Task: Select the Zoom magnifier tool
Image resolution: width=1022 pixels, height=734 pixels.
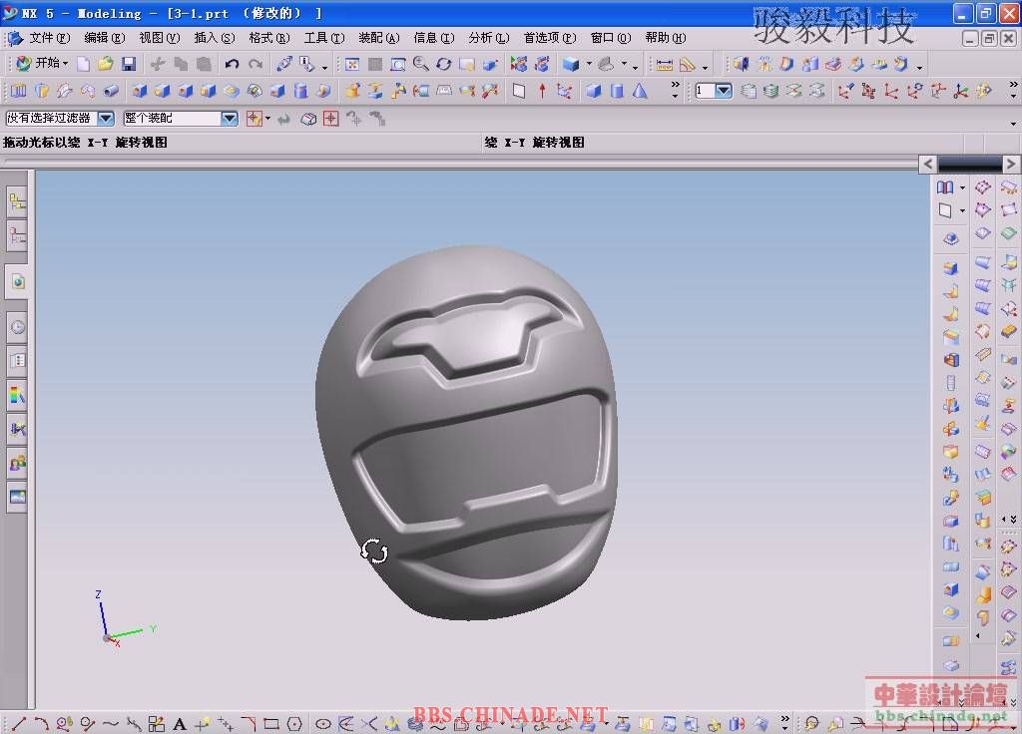Action: (421, 64)
